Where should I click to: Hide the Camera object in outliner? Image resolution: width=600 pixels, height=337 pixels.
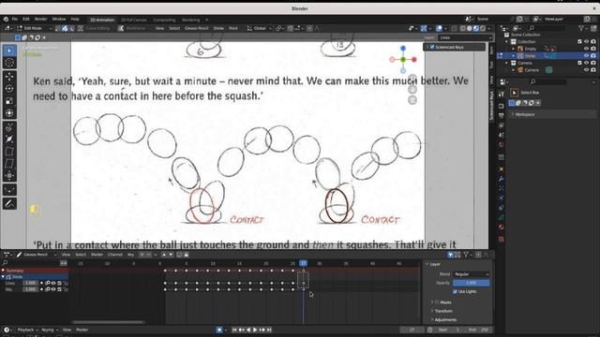point(586,70)
